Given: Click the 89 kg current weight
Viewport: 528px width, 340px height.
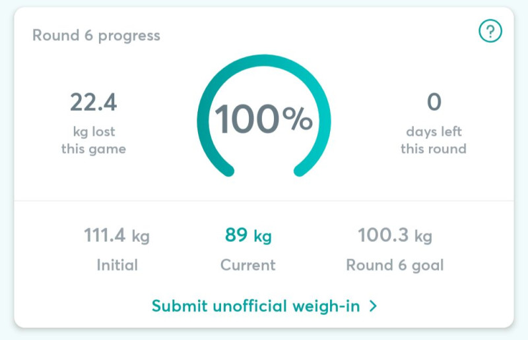Looking at the screenshot, I should click(248, 235).
